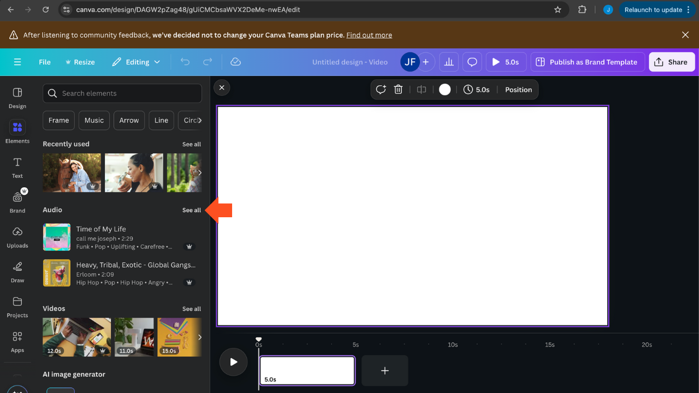
Task: Open the Elements panel in the sidebar
Action: click(17, 131)
